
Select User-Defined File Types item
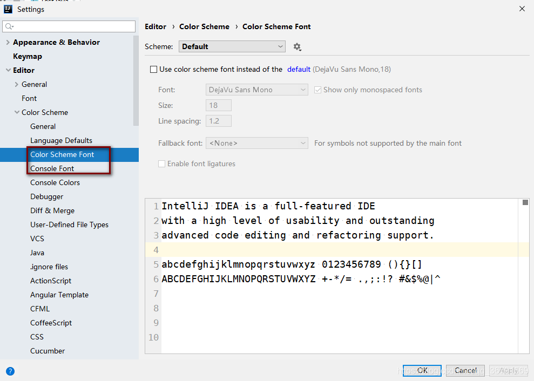(x=69, y=224)
